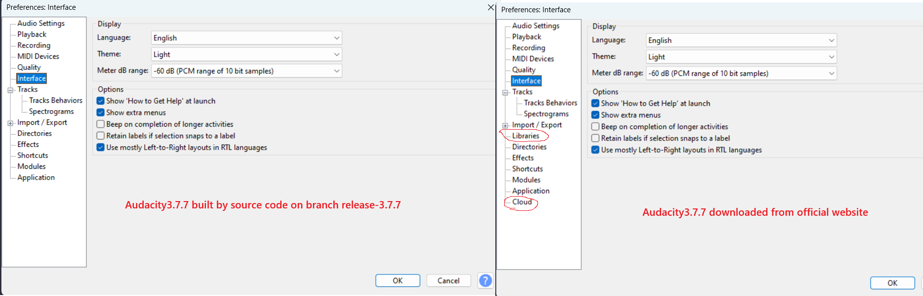Open the Libraries preferences category
The image size is (923, 296).
pos(525,136)
